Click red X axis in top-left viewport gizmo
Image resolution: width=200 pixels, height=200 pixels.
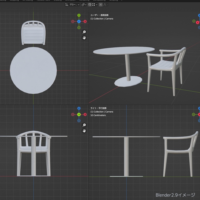[x=85, y=21]
